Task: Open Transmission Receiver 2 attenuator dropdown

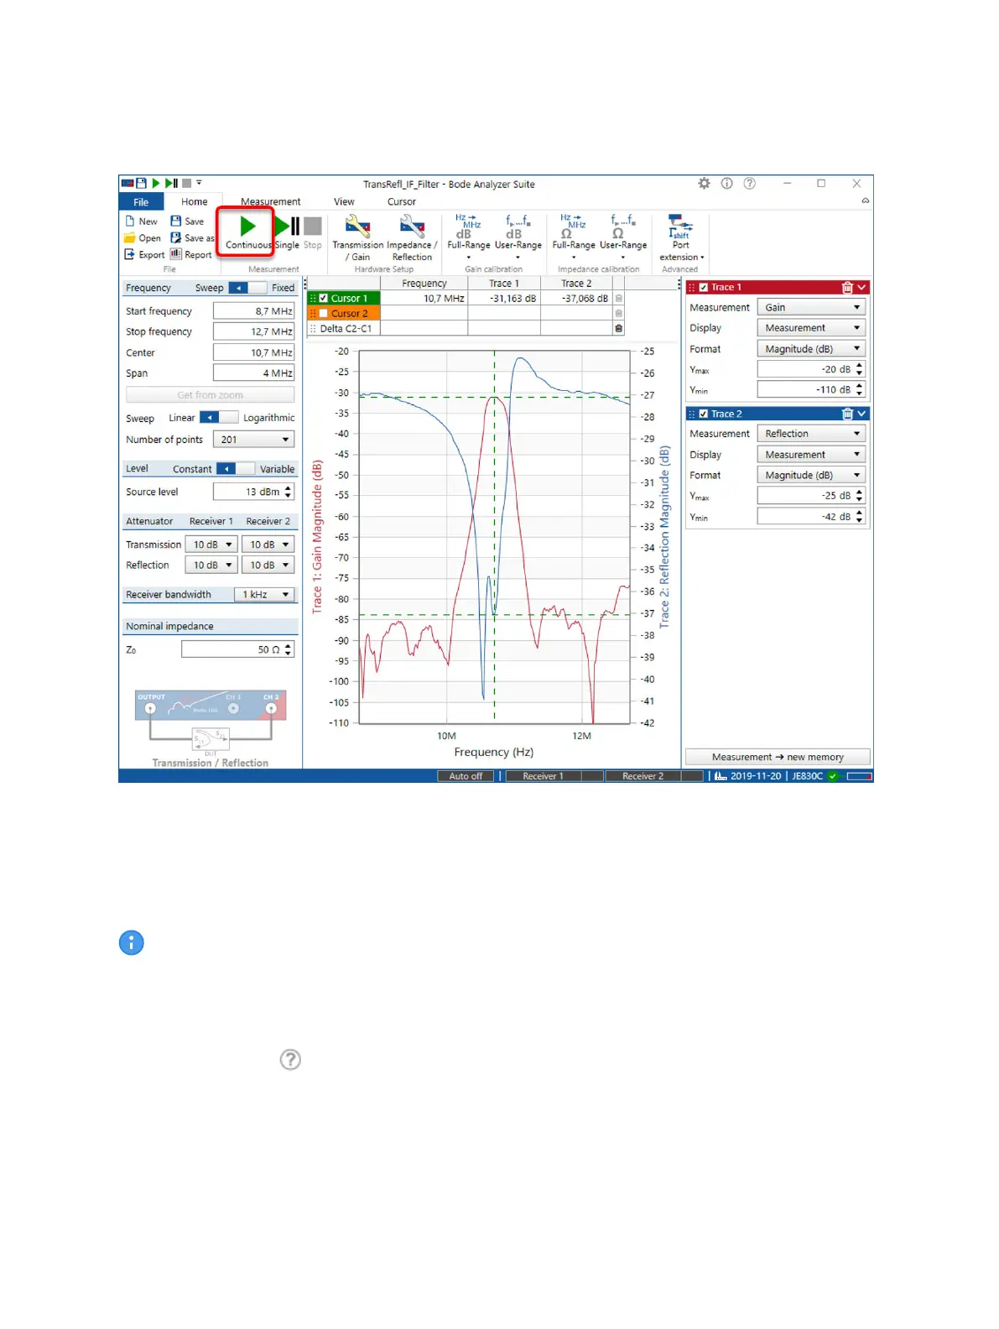Action: point(268,545)
